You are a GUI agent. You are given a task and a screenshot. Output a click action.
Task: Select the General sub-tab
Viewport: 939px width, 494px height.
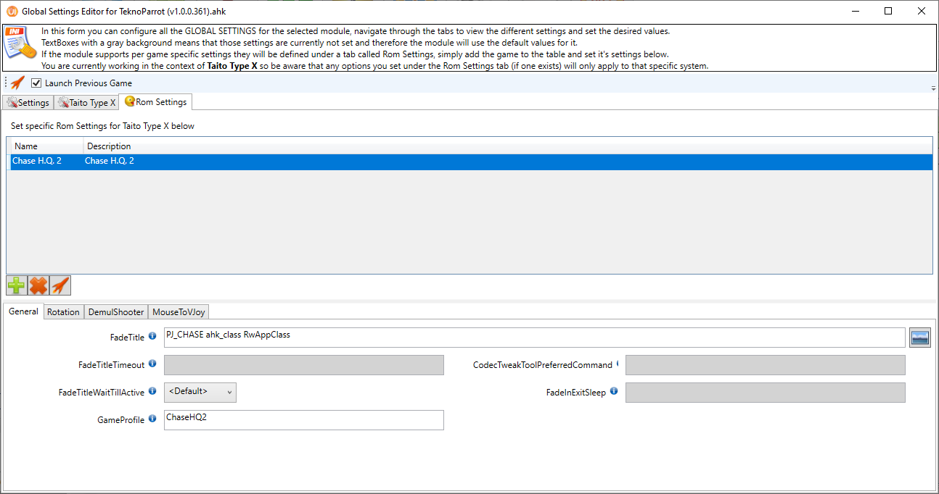pyautogui.click(x=23, y=311)
